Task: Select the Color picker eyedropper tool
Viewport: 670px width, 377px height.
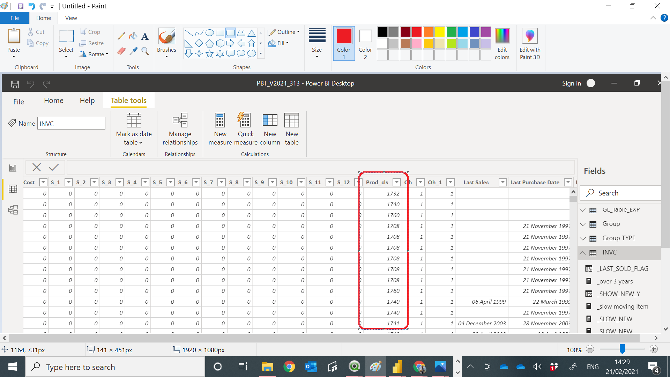Action: point(133,51)
